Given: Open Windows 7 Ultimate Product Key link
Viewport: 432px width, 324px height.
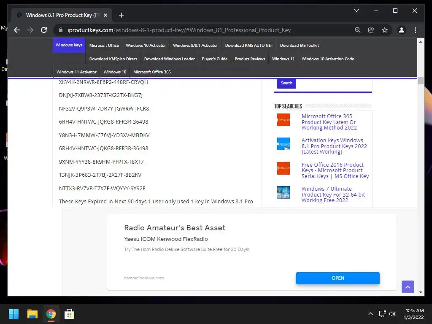Looking at the screenshot, I should pyautogui.click(x=333, y=194).
